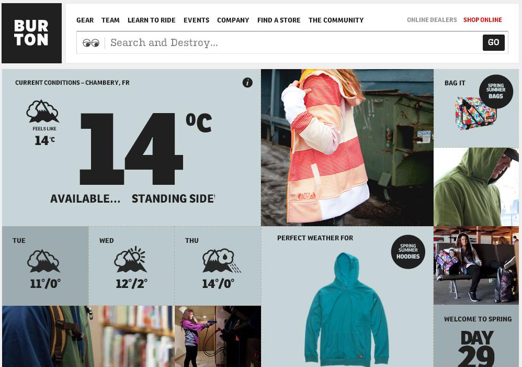The image size is (522, 367).
Task: Follow the Shop Online link
Action: [x=482, y=20]
